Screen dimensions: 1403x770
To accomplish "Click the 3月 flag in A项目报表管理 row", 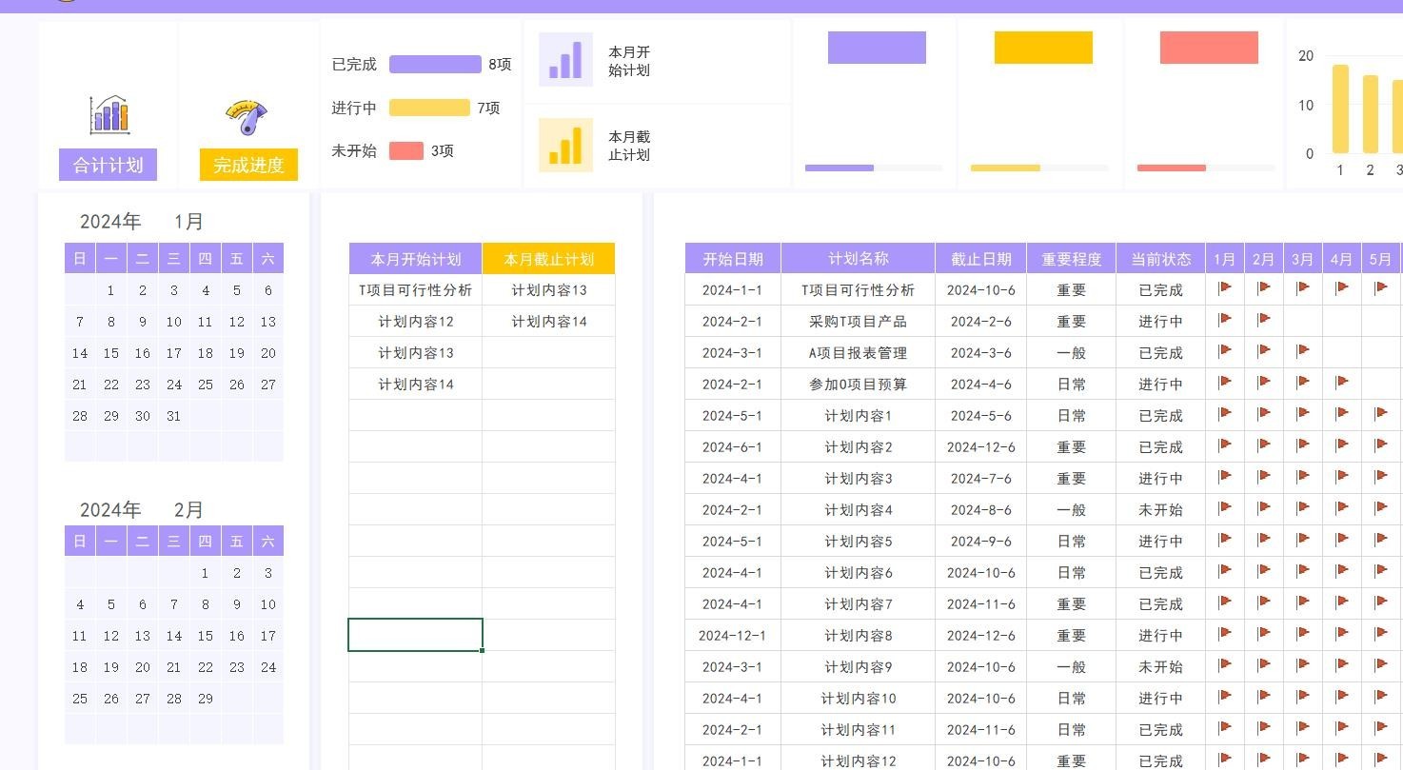I will 1303,350.
